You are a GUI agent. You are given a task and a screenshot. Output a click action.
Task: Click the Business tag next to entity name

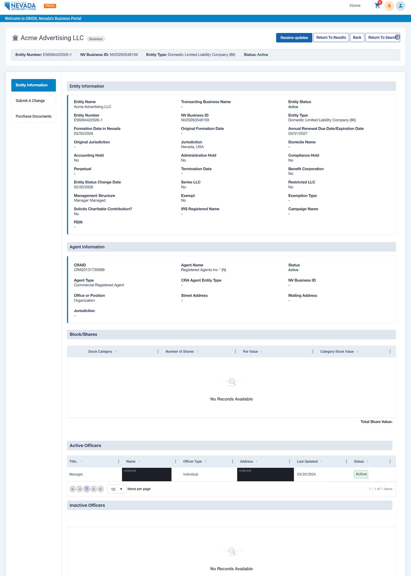[96, 39]
